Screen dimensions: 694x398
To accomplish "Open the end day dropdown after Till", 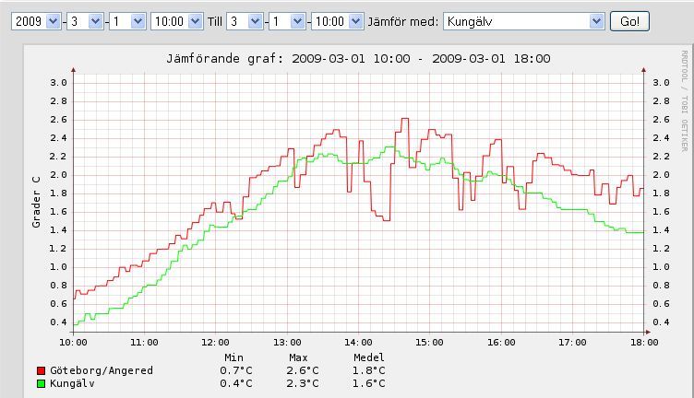I will tap(288, 20).
